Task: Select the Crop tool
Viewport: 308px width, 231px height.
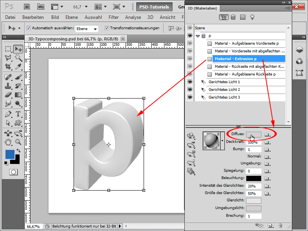Action: [x=8, y=66]
